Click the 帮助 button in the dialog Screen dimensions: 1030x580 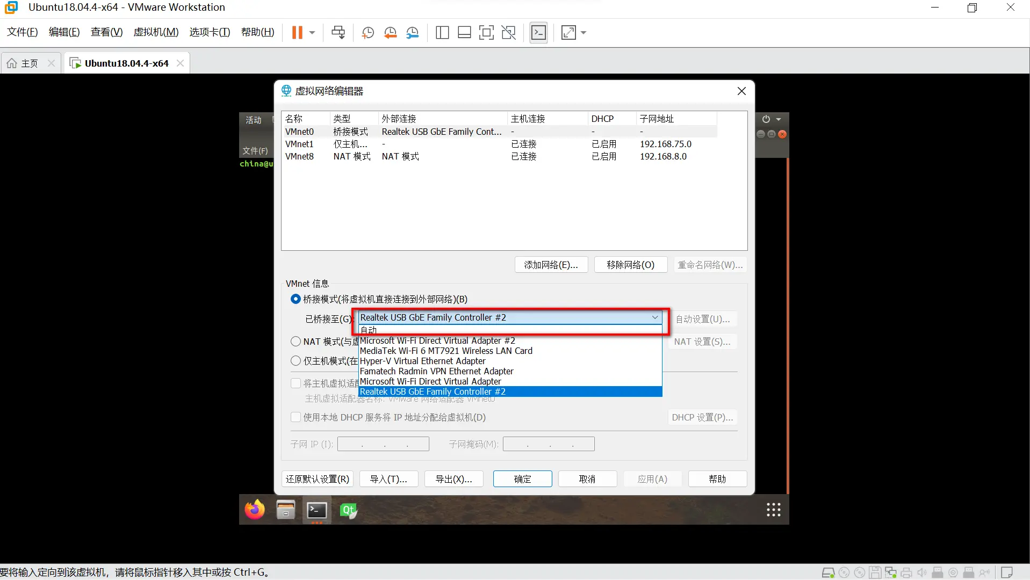click(717, 479)
